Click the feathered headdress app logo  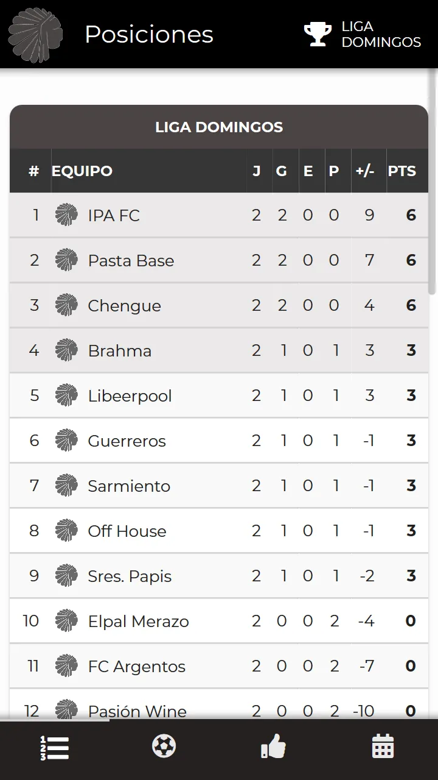click(x=35, y=35)
